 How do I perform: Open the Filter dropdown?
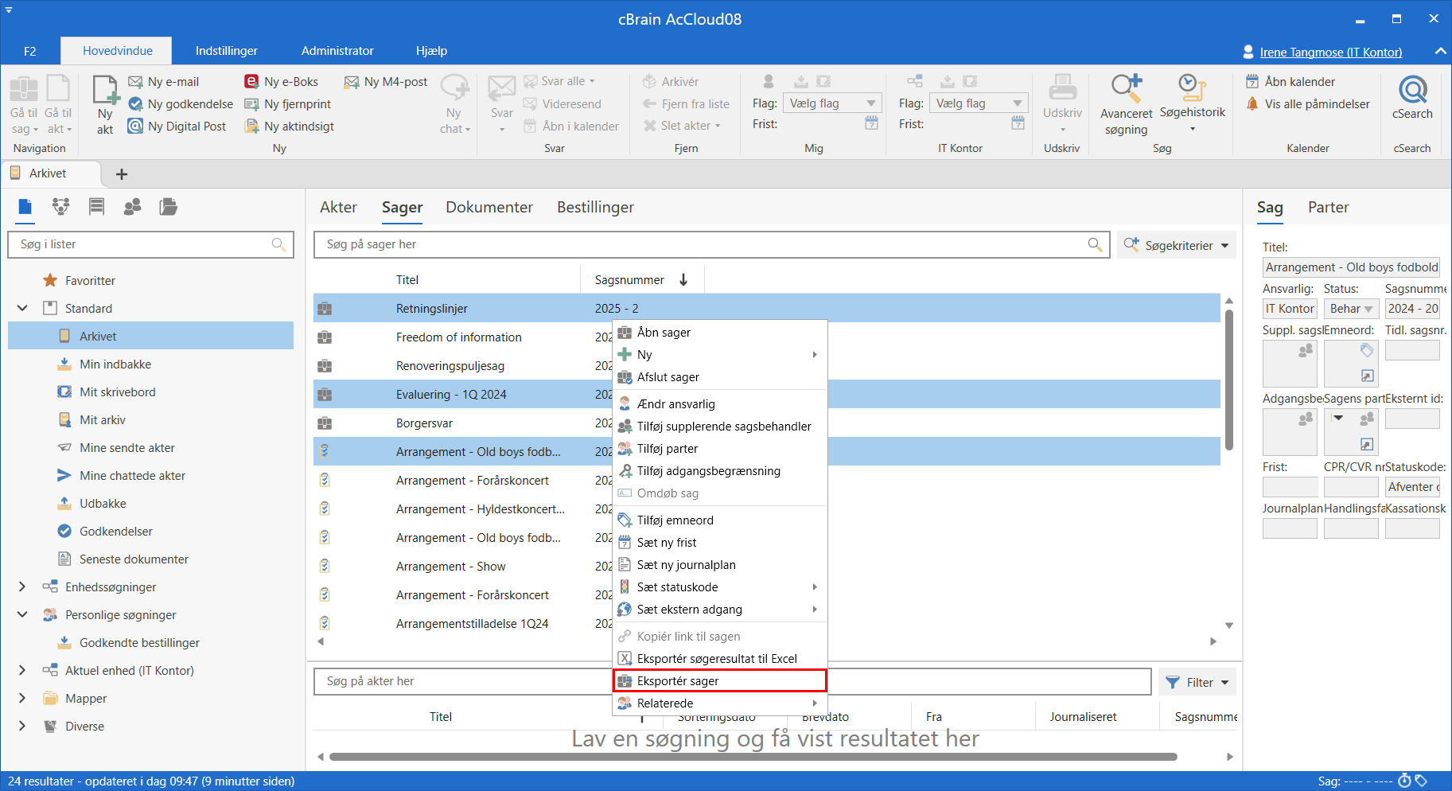point(1197,682)
